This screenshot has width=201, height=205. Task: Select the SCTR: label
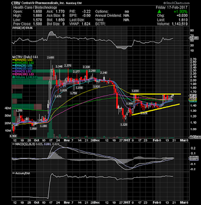[x=100, y=24]
